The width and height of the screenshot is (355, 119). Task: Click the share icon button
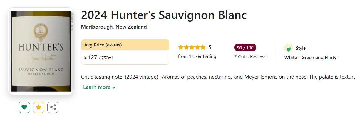coord(53,107)
